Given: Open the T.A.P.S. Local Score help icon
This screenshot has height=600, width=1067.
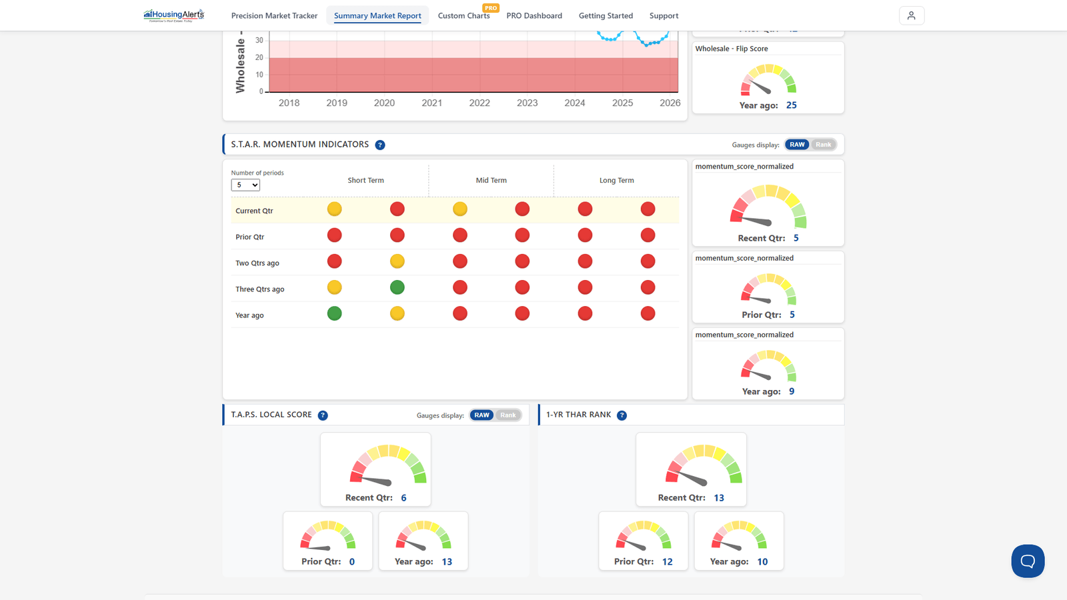Looking at the screenshot, I should pos(323,415).
